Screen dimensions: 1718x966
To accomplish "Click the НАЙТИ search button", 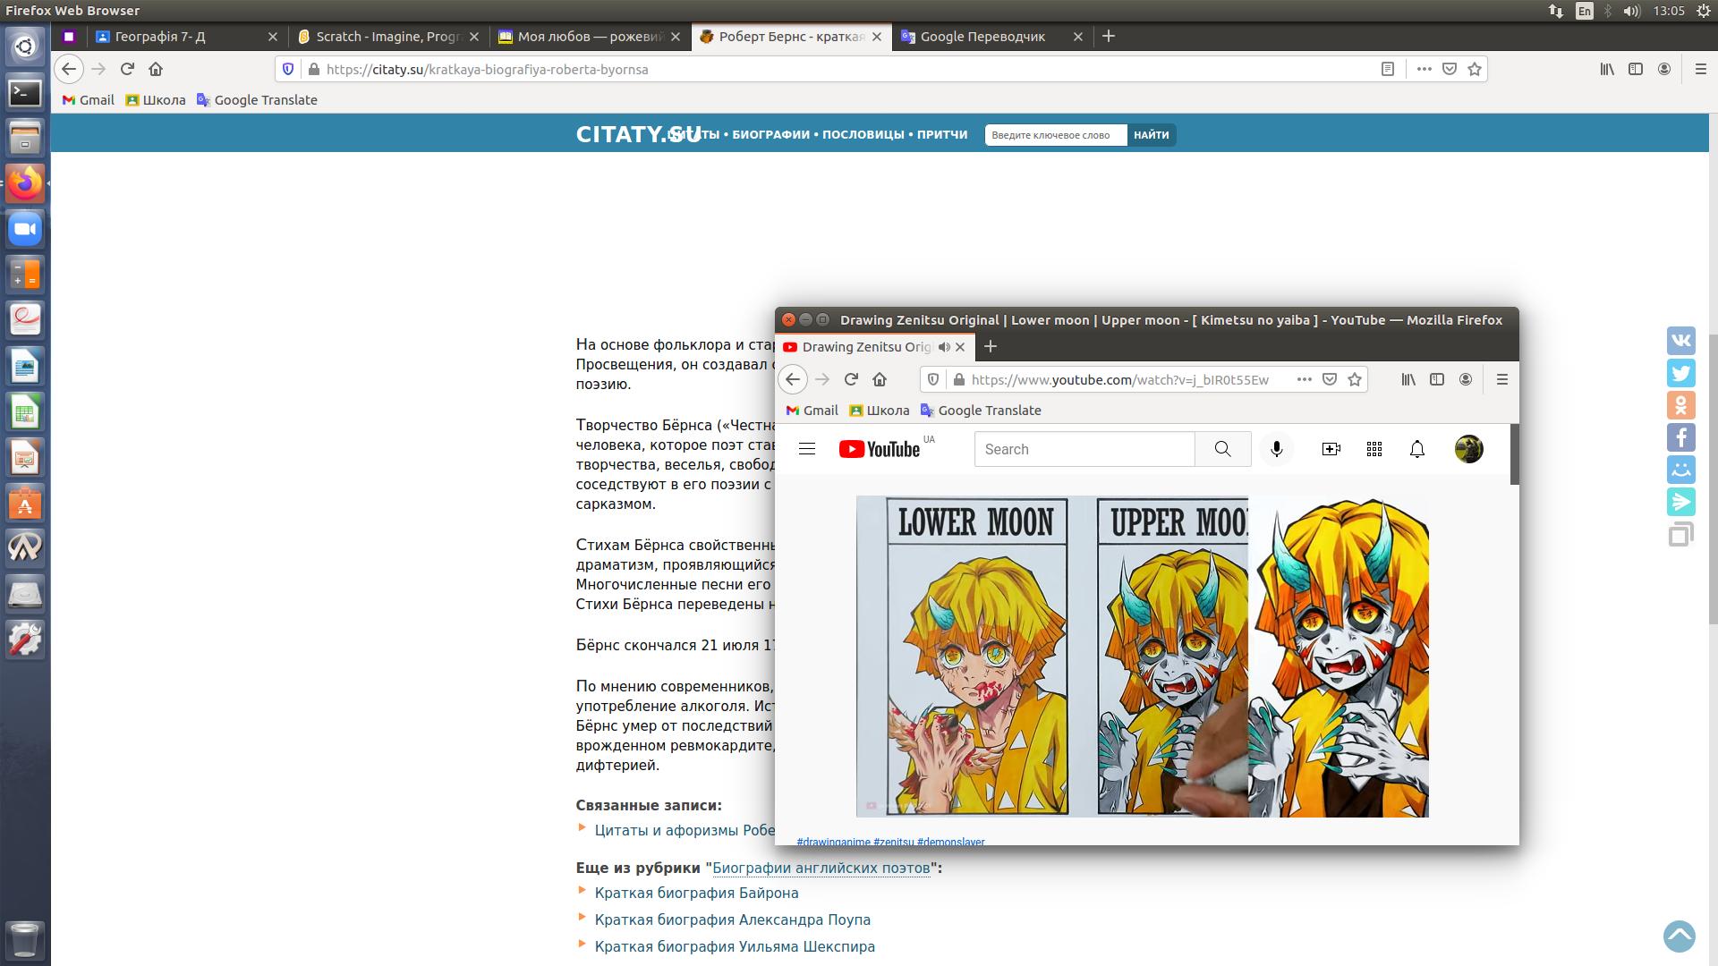I will point(1151,135).
